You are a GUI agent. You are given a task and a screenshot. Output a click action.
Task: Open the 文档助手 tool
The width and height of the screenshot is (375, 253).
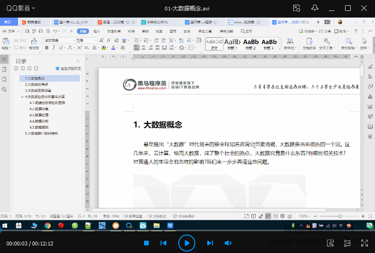(x=309, y=44)
